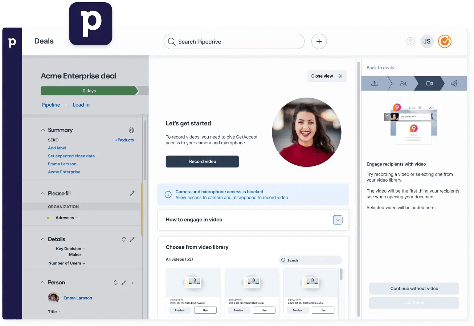Click the Pipedrive logo in the dark sidebar

point(12,42)
